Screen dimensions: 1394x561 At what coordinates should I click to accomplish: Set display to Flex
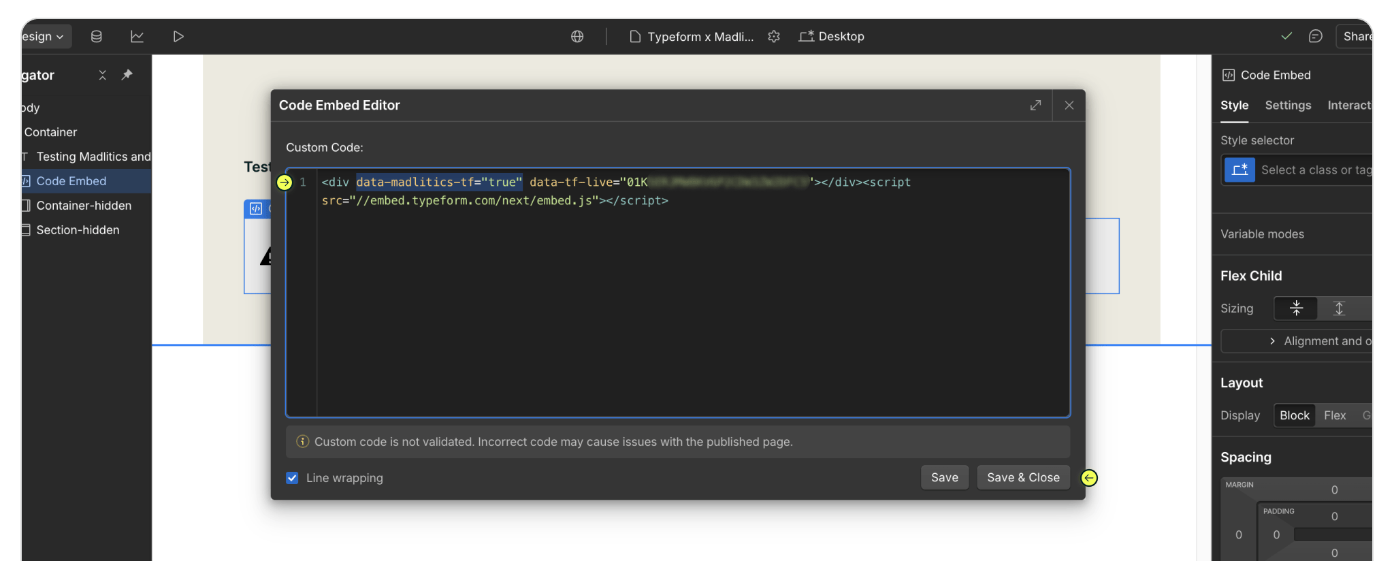click(x=1335, y=415)
